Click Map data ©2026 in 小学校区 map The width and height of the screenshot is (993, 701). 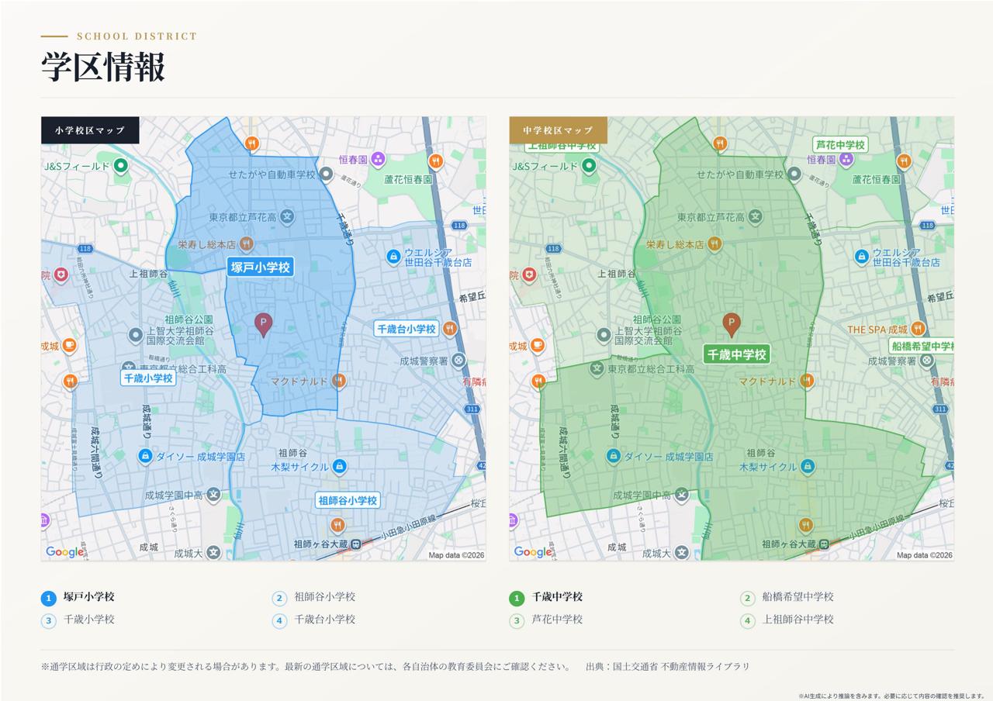[456, 555]
